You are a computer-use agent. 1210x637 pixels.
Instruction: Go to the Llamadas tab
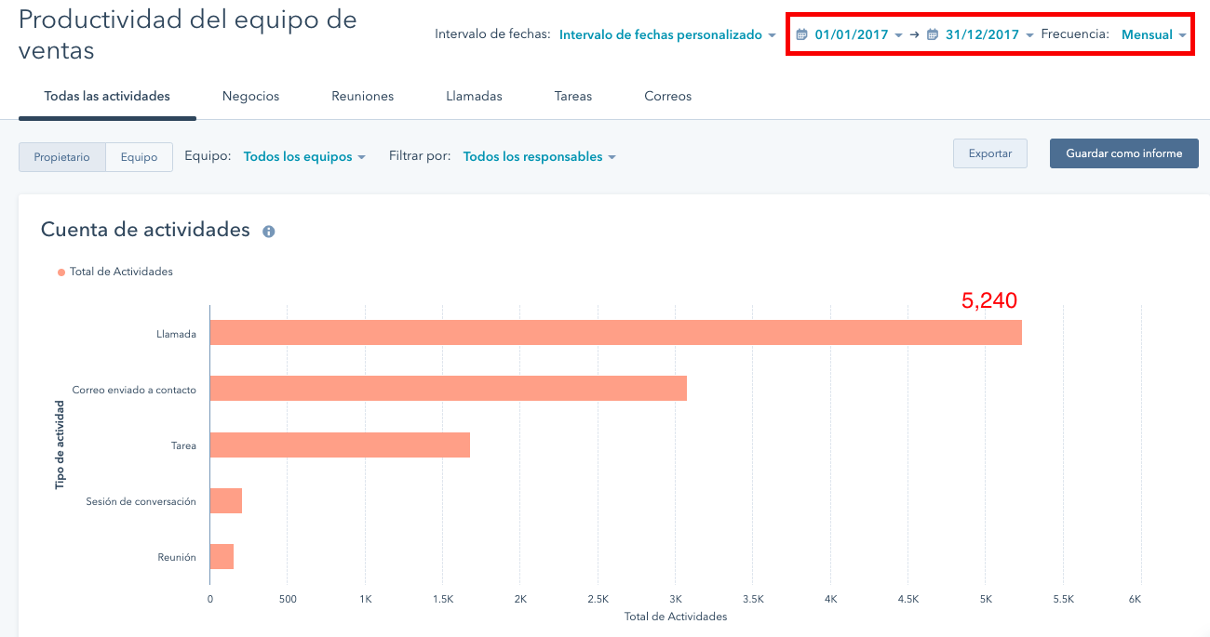click(x=474, y=96)
